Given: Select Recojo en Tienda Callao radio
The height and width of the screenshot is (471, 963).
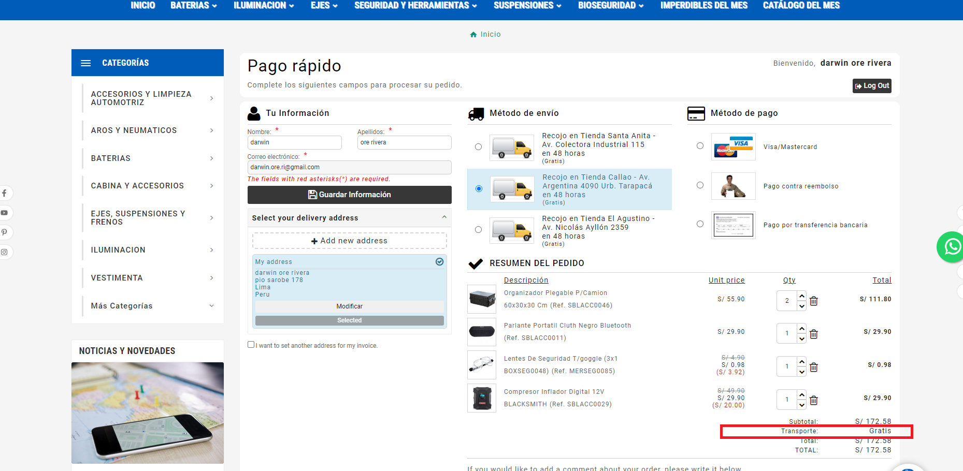Looking at the screenshot, I should click(478, 188).
